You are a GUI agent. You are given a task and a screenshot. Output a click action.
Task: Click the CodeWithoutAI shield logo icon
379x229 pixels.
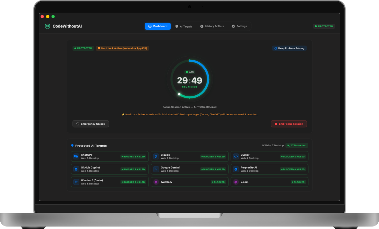click(47, 27)
